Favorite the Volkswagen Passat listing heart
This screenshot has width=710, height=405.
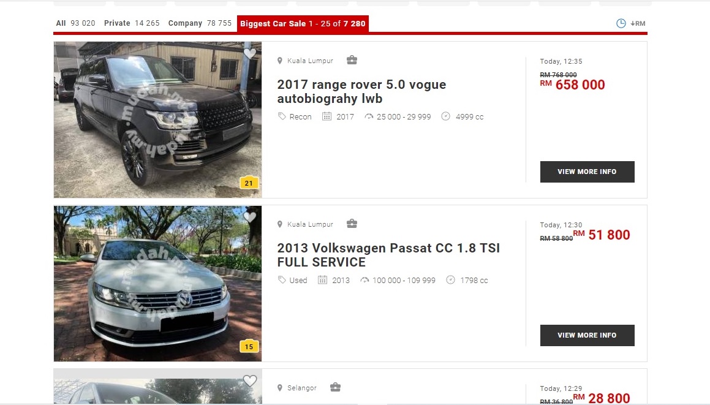point(250,217)
